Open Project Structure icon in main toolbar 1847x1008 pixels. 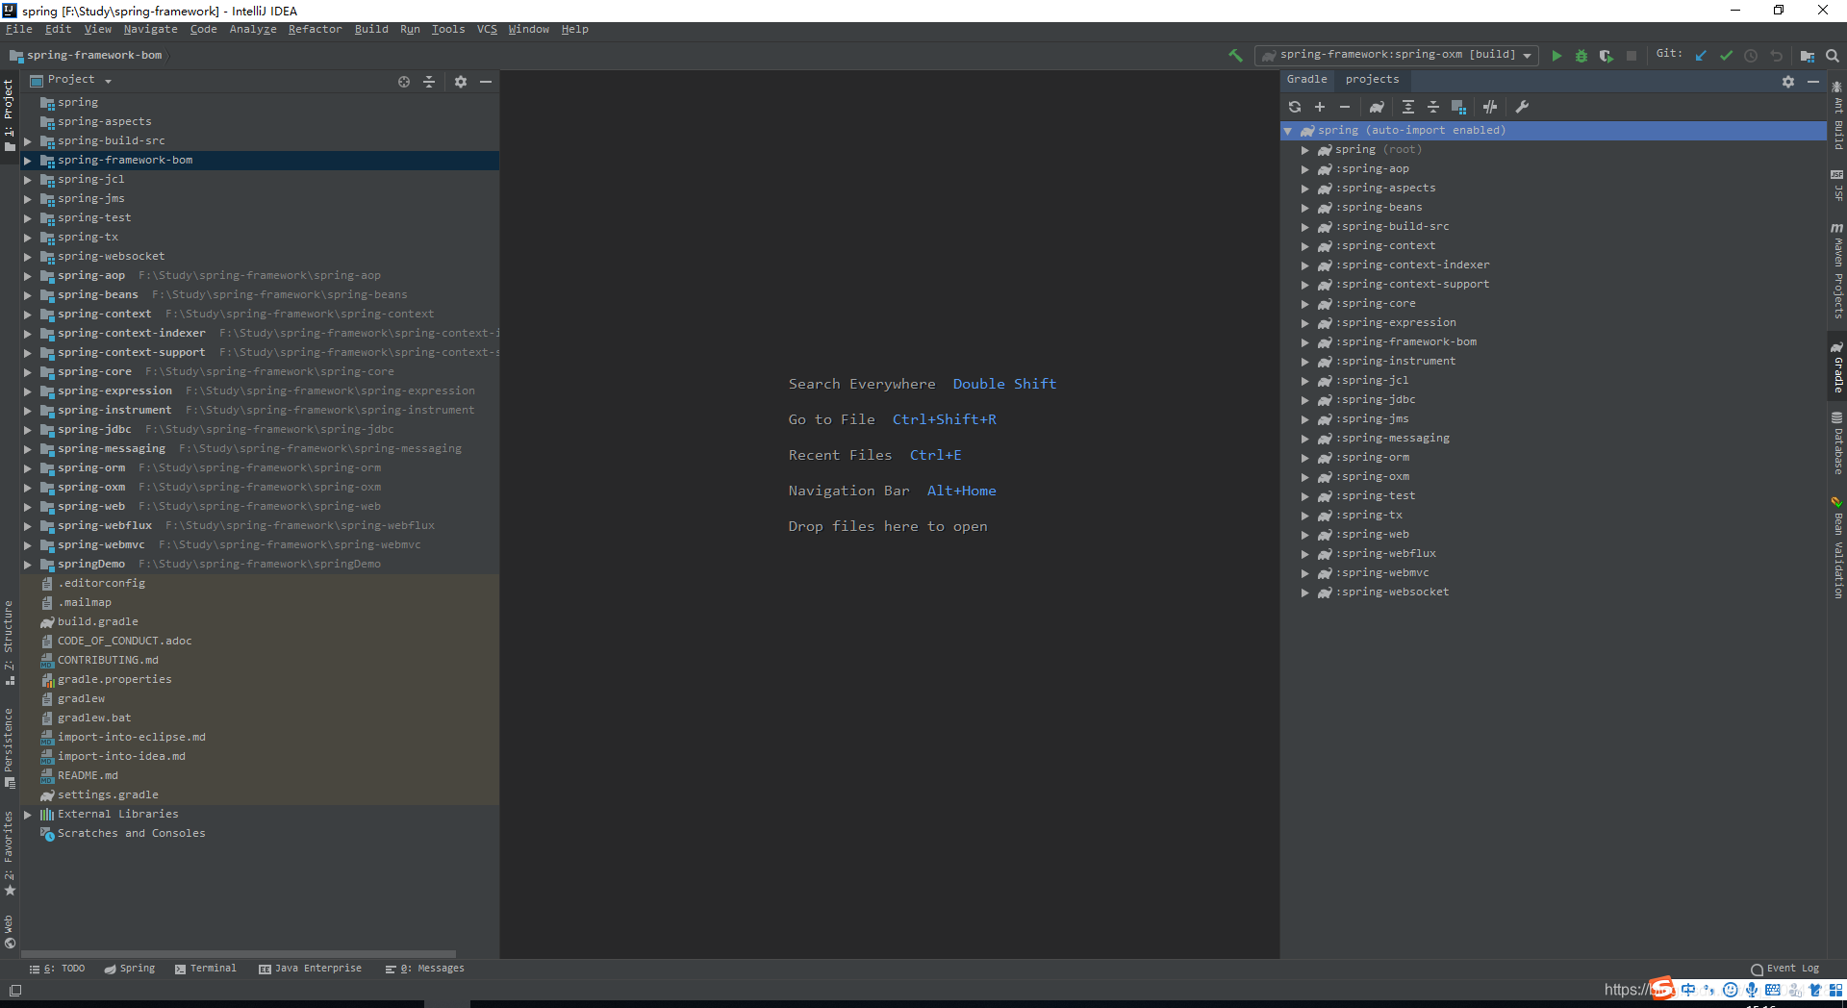point(1808,56)
